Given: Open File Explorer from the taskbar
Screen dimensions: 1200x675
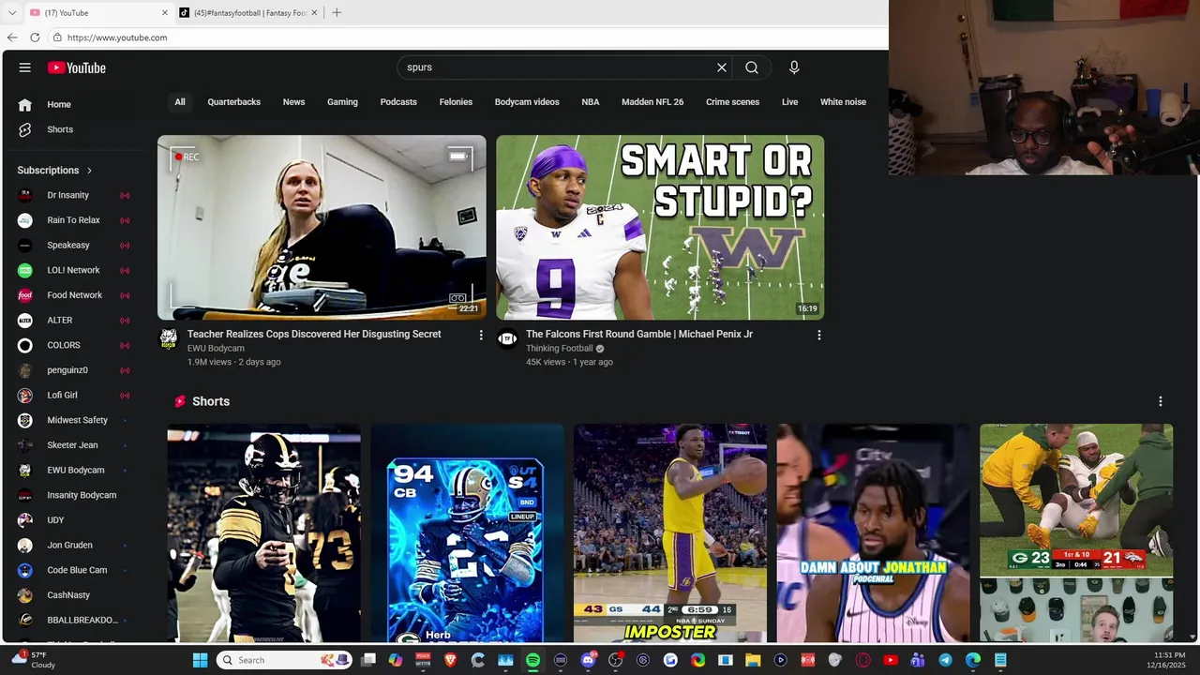Looking at the screenshot, I should [x=753, y=660].
